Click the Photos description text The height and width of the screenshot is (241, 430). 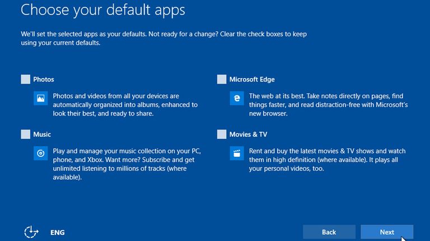[x=125, y=105]
